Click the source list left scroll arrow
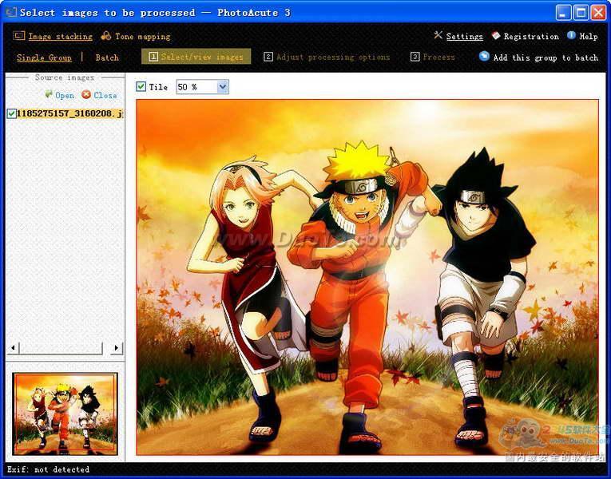 (13, 347)
